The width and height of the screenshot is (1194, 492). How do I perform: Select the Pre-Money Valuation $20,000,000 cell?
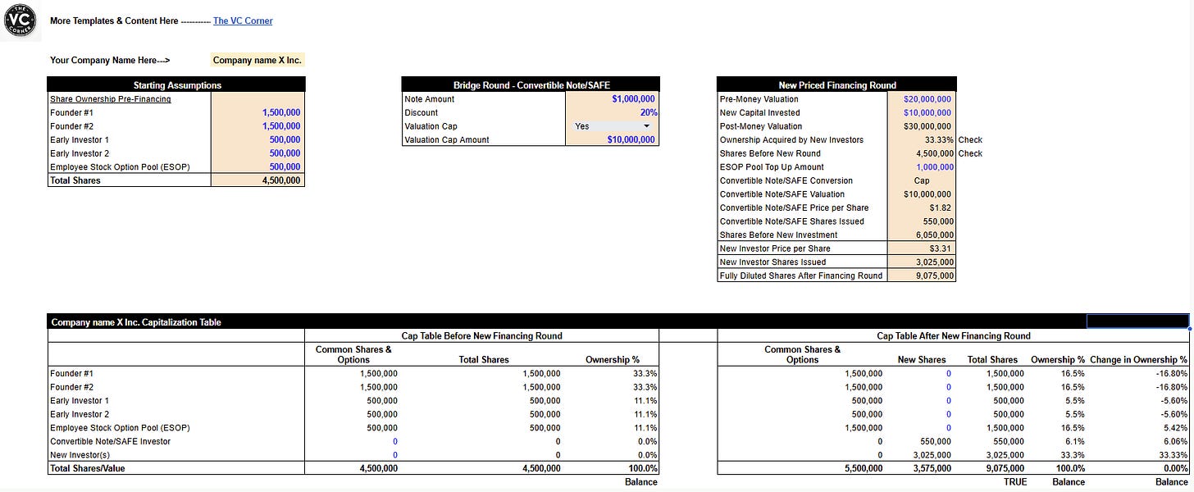click(922, 99)
